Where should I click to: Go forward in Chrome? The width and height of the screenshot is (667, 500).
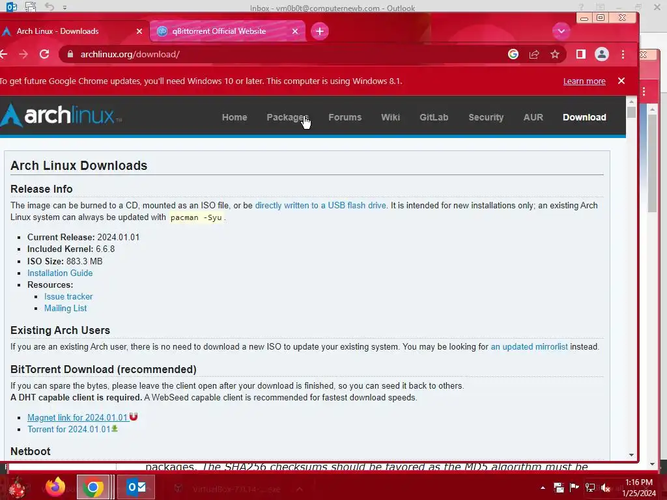pos(23,54)
